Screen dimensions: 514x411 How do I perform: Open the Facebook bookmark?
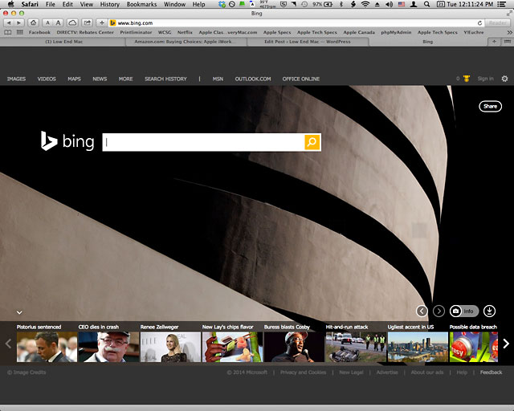(39, 32)
